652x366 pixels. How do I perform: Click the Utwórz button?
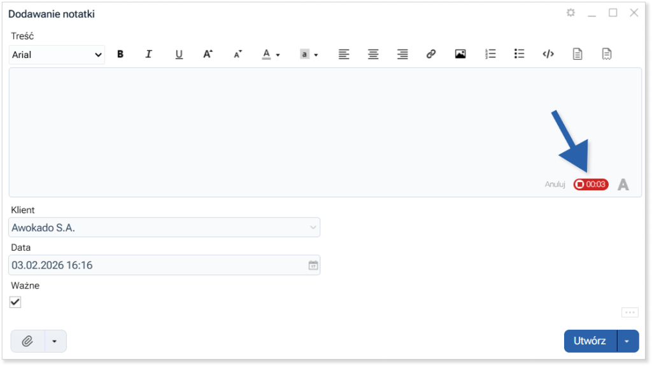(x=590, y=341)
